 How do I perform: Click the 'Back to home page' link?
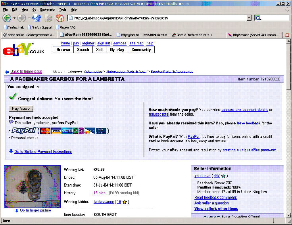click(26, 72)
